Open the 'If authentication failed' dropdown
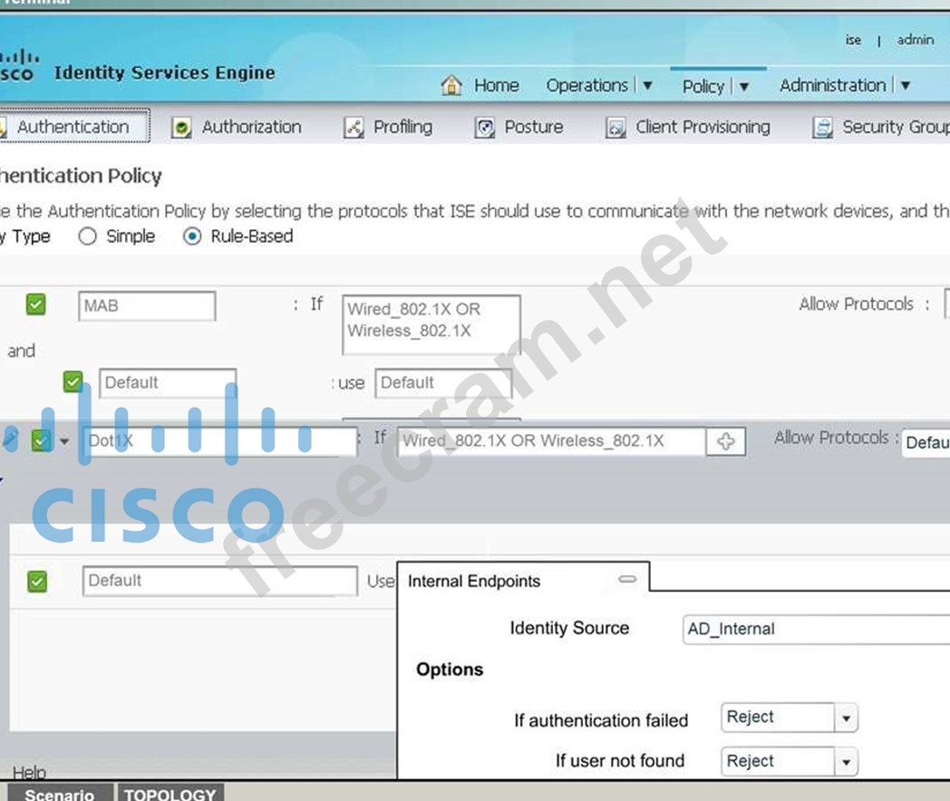This screenshot has width=950, height=801. coord(845,719)
